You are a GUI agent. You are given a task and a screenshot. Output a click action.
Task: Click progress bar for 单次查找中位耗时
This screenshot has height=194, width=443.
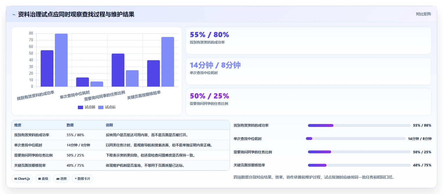(356, 139)
